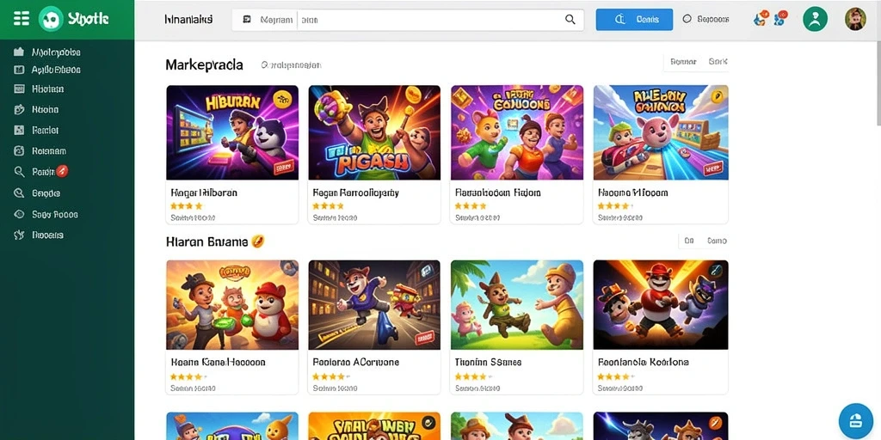Toggle the dark badge on Feantanola Kodhona thumbnail

715,271
